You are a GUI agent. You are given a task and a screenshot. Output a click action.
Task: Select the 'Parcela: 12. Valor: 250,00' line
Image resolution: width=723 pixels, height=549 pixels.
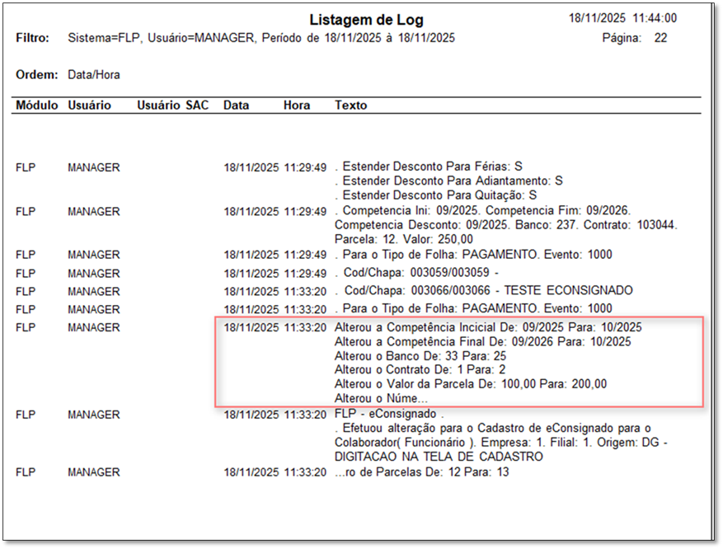point(404,239)
